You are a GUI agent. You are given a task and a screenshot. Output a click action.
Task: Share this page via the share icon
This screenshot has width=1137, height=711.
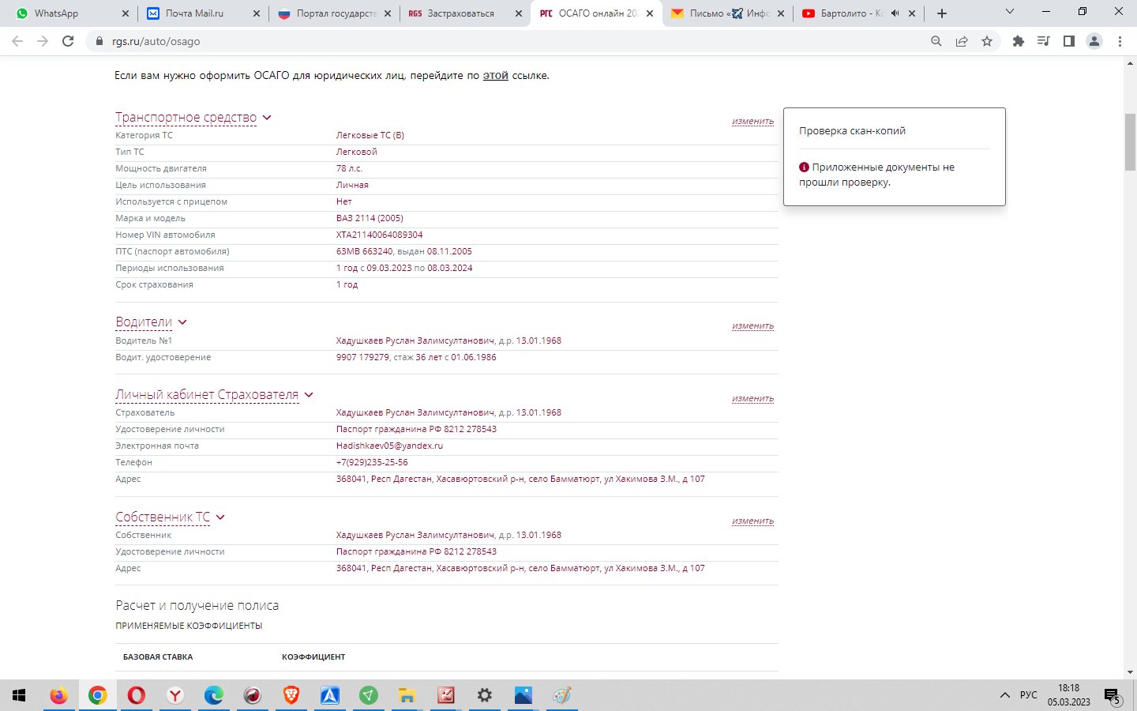point(962,41)
